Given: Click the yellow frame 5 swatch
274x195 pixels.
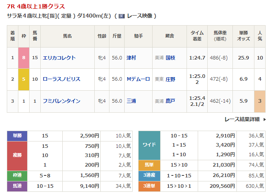Looking at the screenshot, I should coord(24,79).
